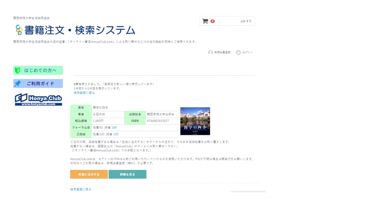367x207 pixels.
Task: Click the ログイン padlock icon
Action: coord(238,53)
